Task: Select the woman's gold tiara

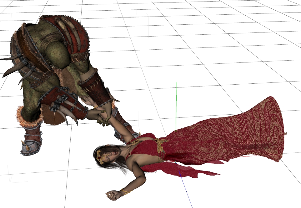Action: [x=100, y=157]
